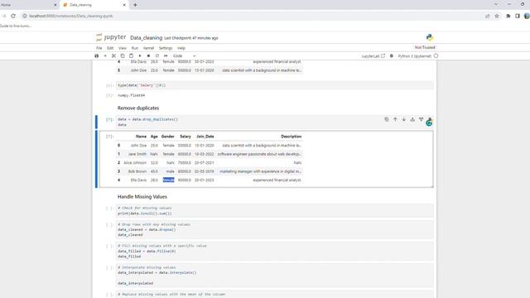Click the debugger bug icon
The width and height of the screenshot is (530, 298).
[x=392, y=56]
